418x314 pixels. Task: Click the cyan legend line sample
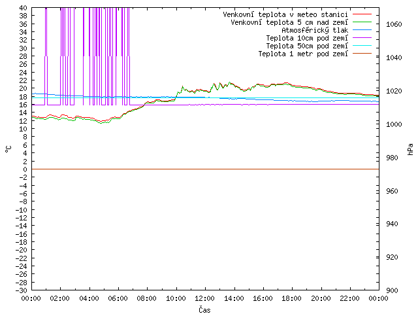point(362,46)
